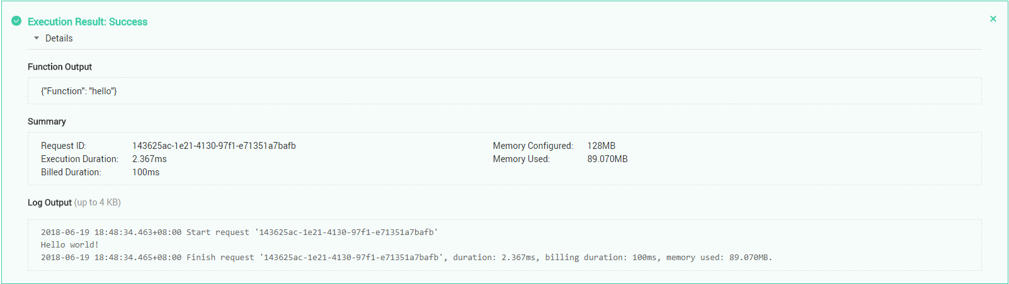The image size is (1009, 284).
Task: Click the "(up to 4 KB)" hint text
Action: pyautogui.click(x=98, y=202)
